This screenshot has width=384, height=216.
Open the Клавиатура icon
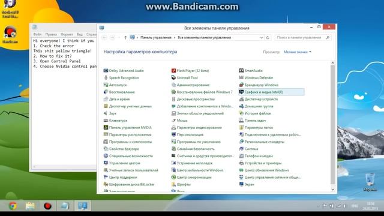click(106, 120)
